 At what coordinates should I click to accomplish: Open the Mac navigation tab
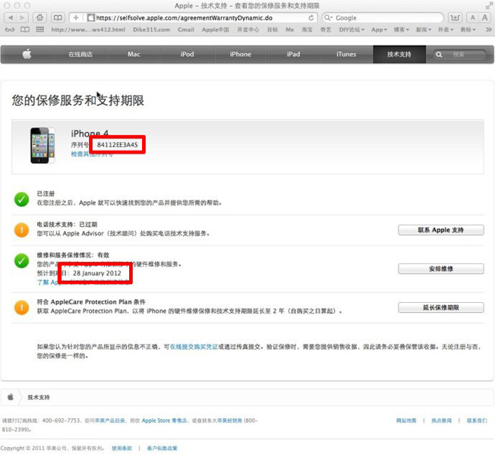pyautogui.click(x=134, y=55)
